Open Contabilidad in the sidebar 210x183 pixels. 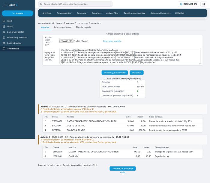click(17, 49)
